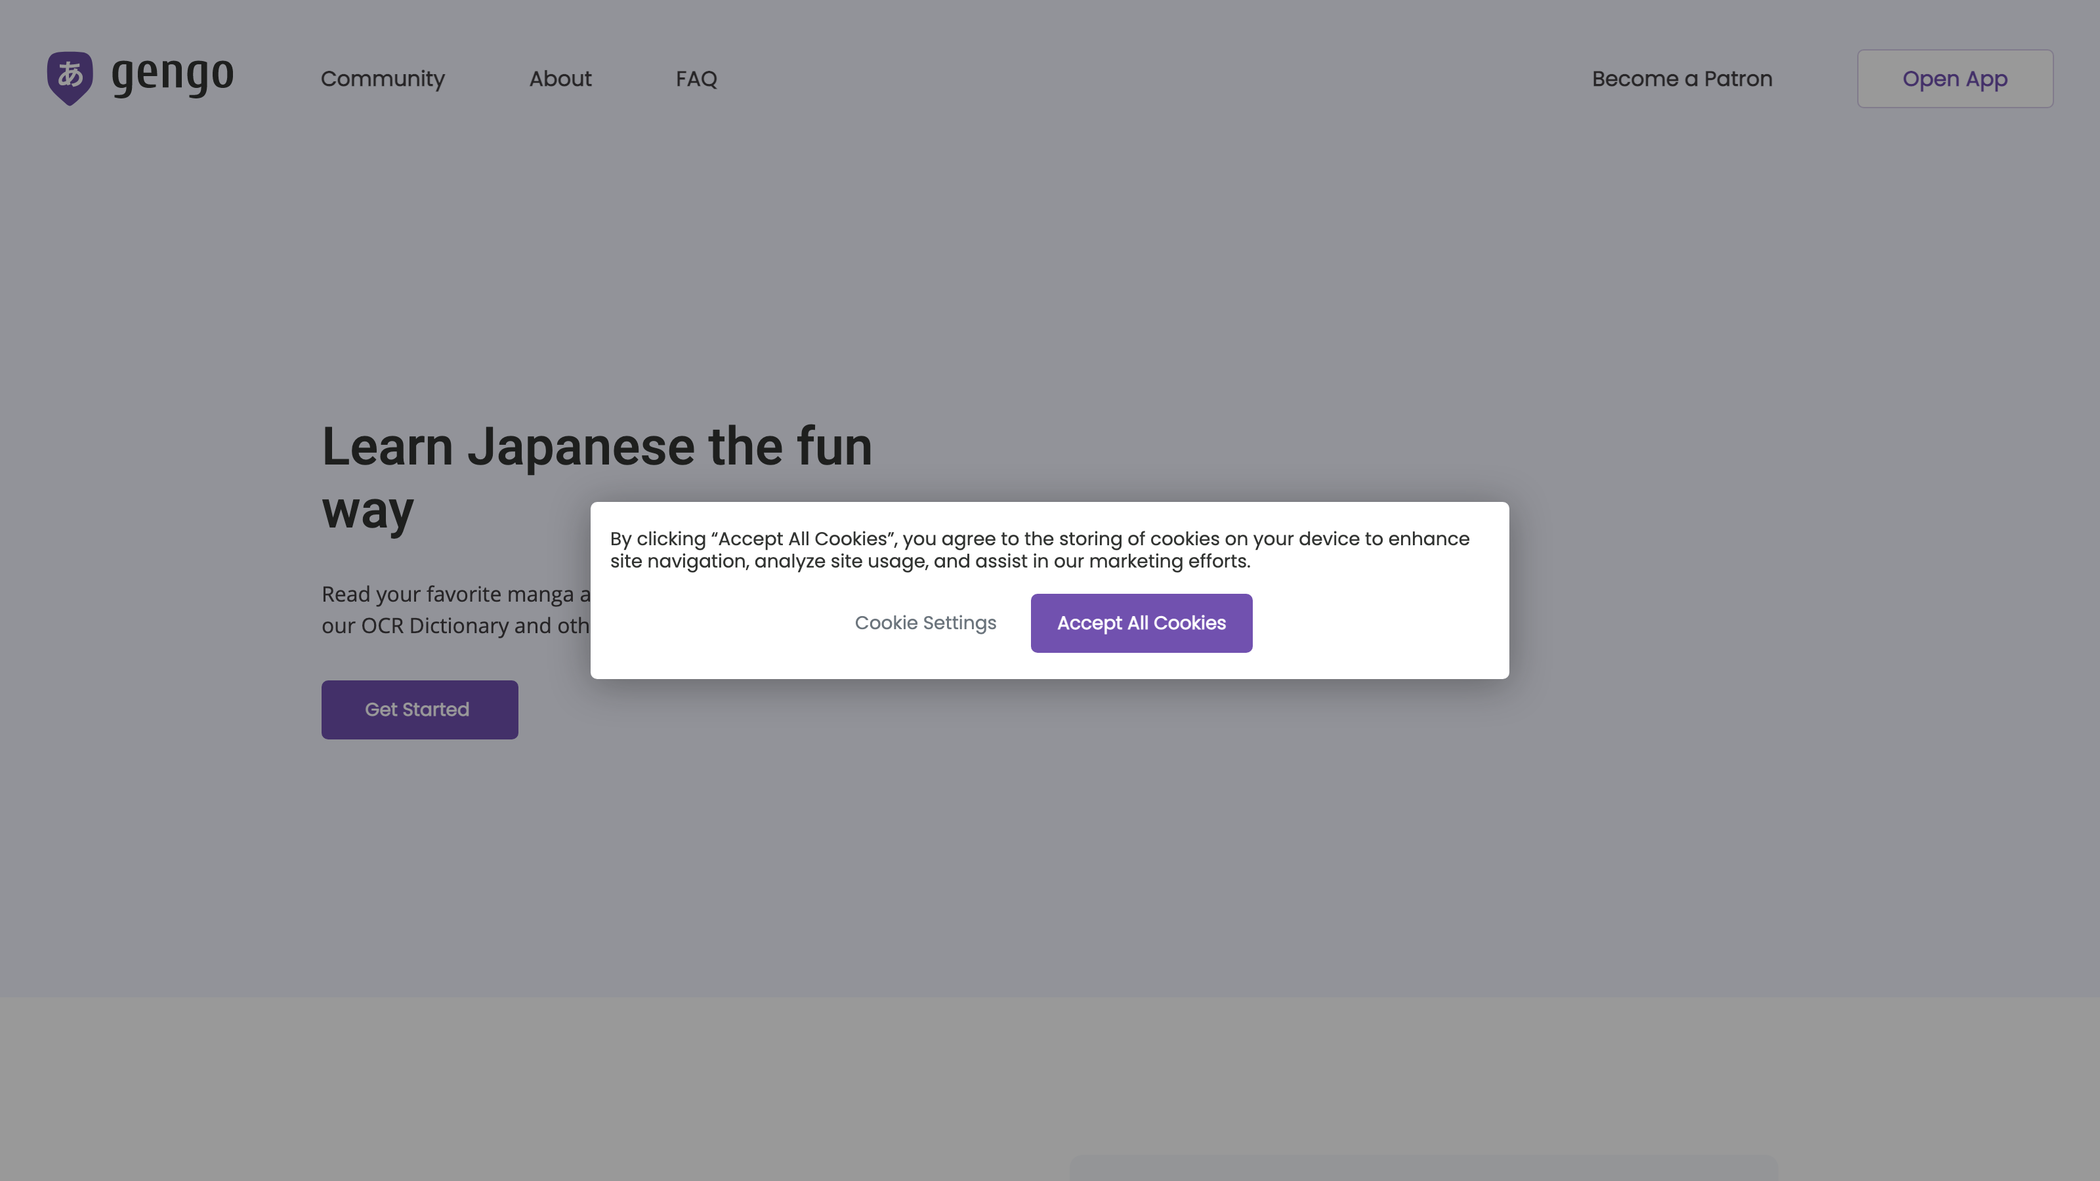Click the 'Learn Japanese the fun way' heading
2100x1181 pixels.
597,478
